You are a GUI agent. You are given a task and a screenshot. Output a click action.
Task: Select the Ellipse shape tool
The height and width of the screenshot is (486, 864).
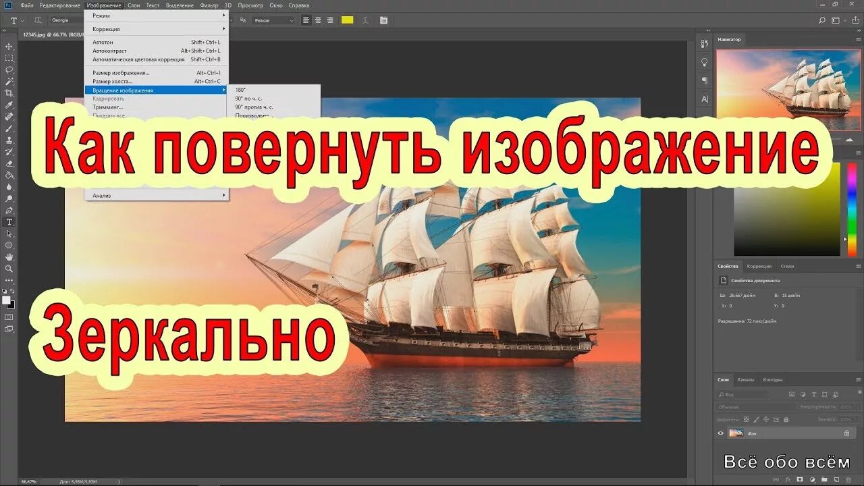9,245
